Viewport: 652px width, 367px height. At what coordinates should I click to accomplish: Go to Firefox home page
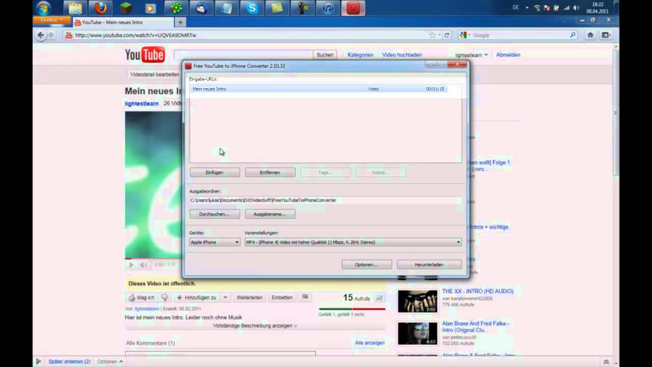590,35
